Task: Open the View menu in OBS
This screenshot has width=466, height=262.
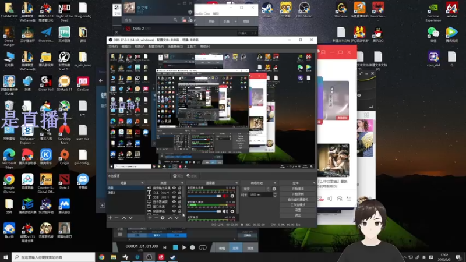Action: [x=140, y=47]
